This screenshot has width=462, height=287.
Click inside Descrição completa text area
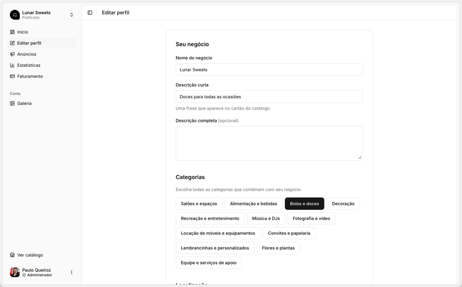click(269, 144)
